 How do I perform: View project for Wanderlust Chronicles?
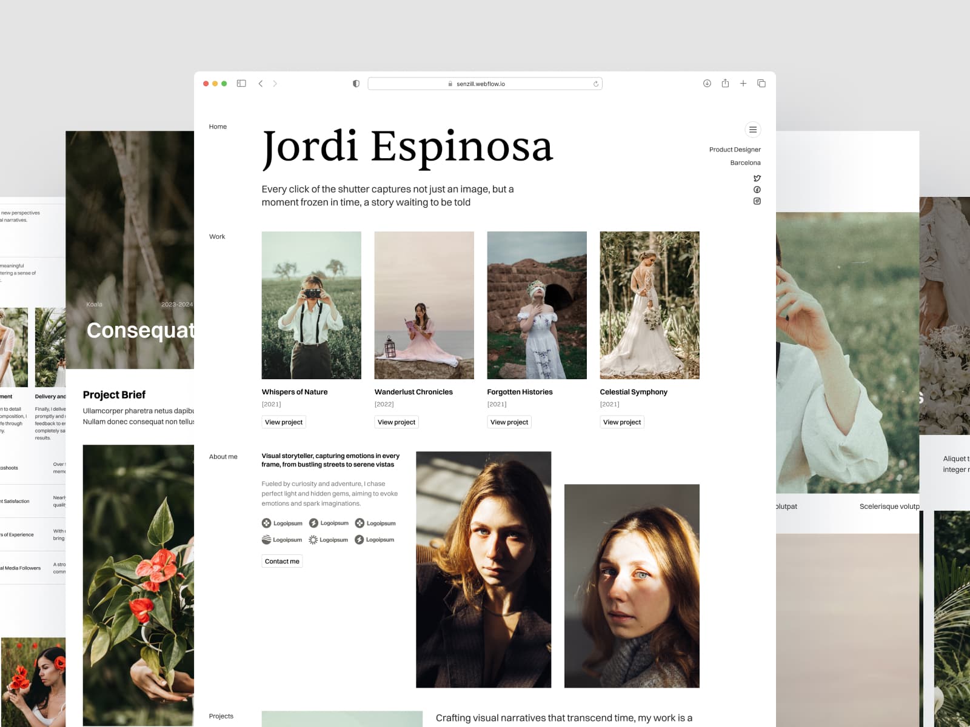396,422
